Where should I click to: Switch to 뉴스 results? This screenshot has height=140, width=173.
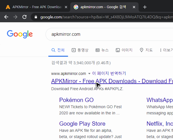coord(102,50)
